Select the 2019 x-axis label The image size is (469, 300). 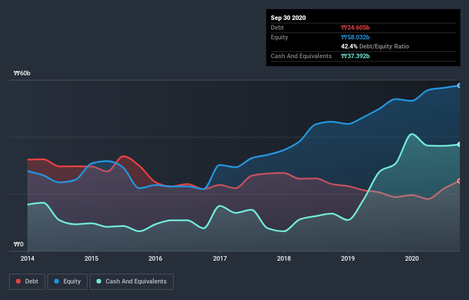click(348, 258)
